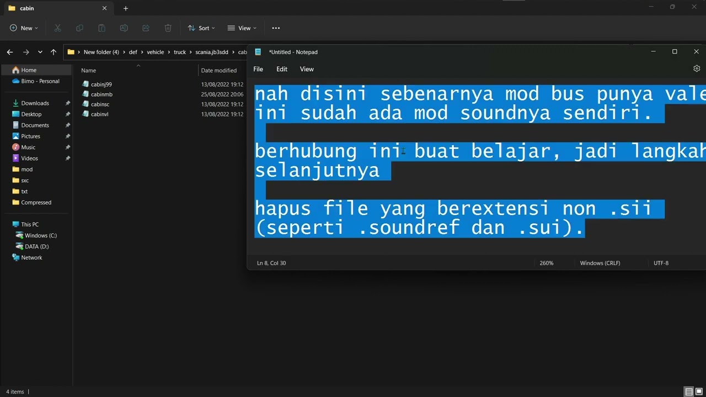
Task: Click the Delete trash icon in Explorer toolbar
Action: [x=168, y=28]
